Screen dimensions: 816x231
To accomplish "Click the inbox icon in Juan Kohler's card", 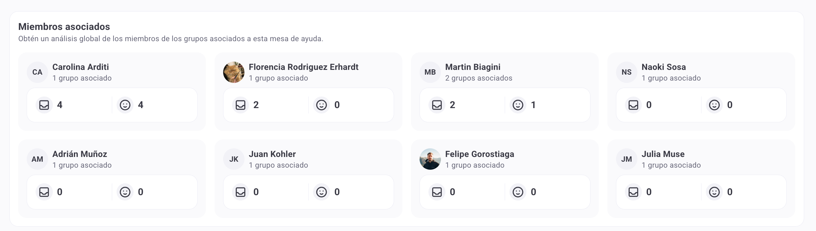I will pos(240,192).
